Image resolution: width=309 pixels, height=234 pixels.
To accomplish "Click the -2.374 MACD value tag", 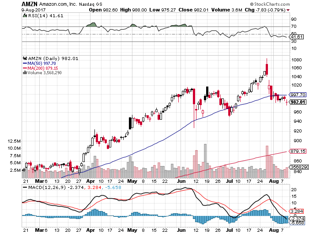I will tap(297, 219).
